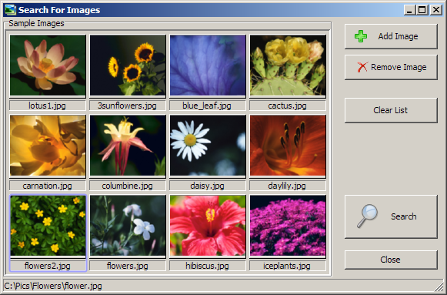Click the flowers2.jpg file name label
The image size is (447, 295).
pyautogui.click(x=48, y=266)
